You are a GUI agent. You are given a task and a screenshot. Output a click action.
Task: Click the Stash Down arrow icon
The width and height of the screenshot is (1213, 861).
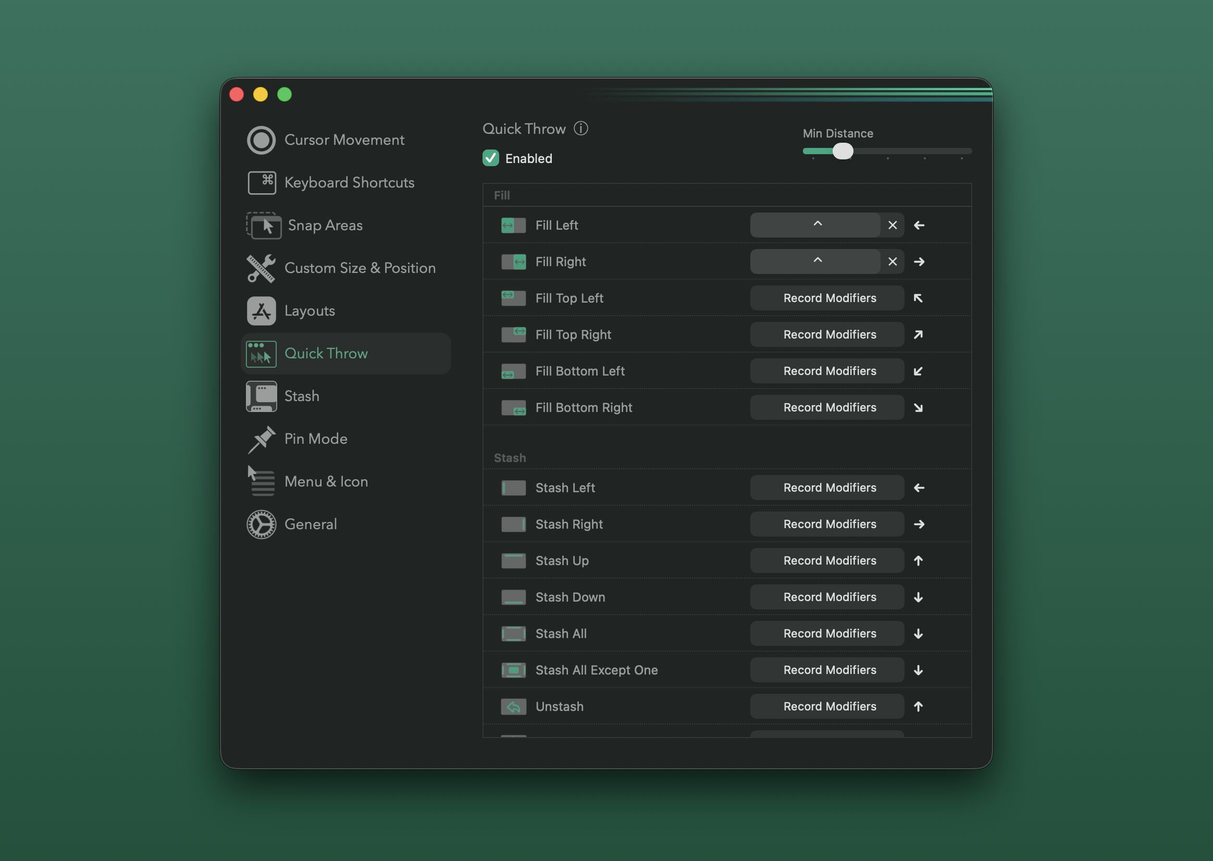(x=919, y=597)
